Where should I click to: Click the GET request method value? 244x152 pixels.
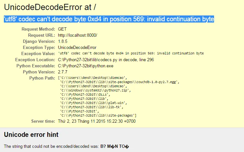(62, 29)
